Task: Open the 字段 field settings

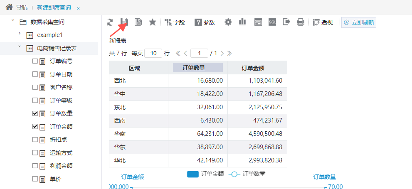Action: pos(175,22)
